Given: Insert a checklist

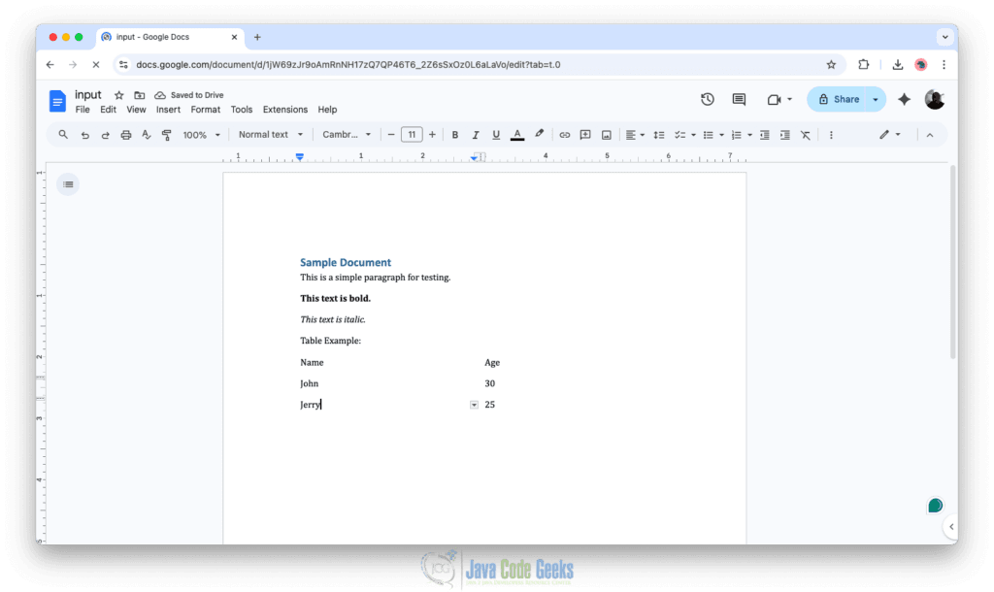Looking at the screenshot, I should (x=679, y=135).
